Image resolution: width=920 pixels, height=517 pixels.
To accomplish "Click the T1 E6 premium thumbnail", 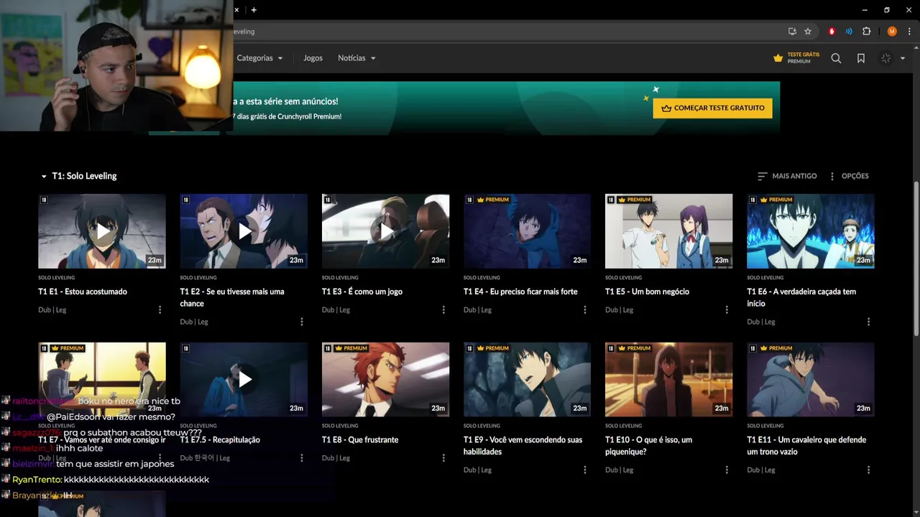I will click(x=811, y=231).
